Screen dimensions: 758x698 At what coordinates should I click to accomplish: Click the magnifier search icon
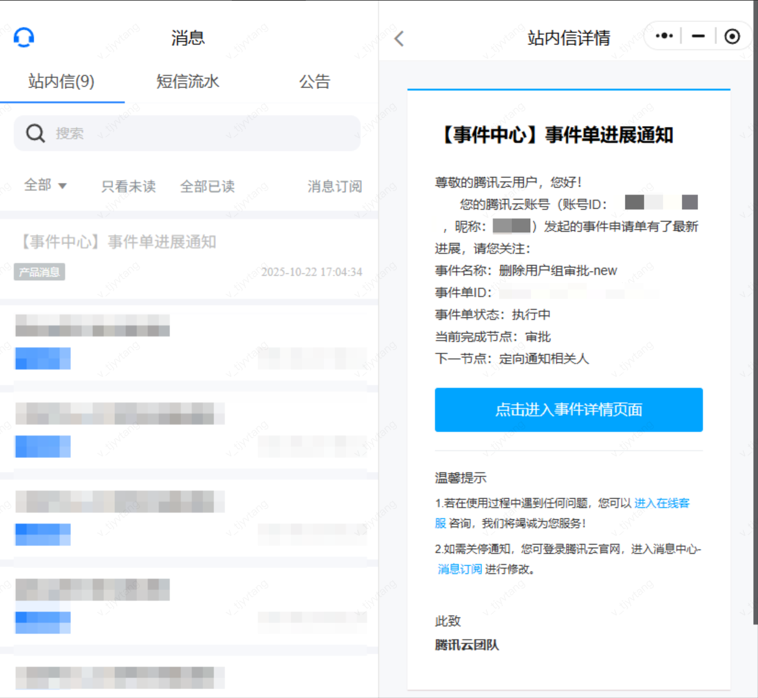click(x=35, y=133)
